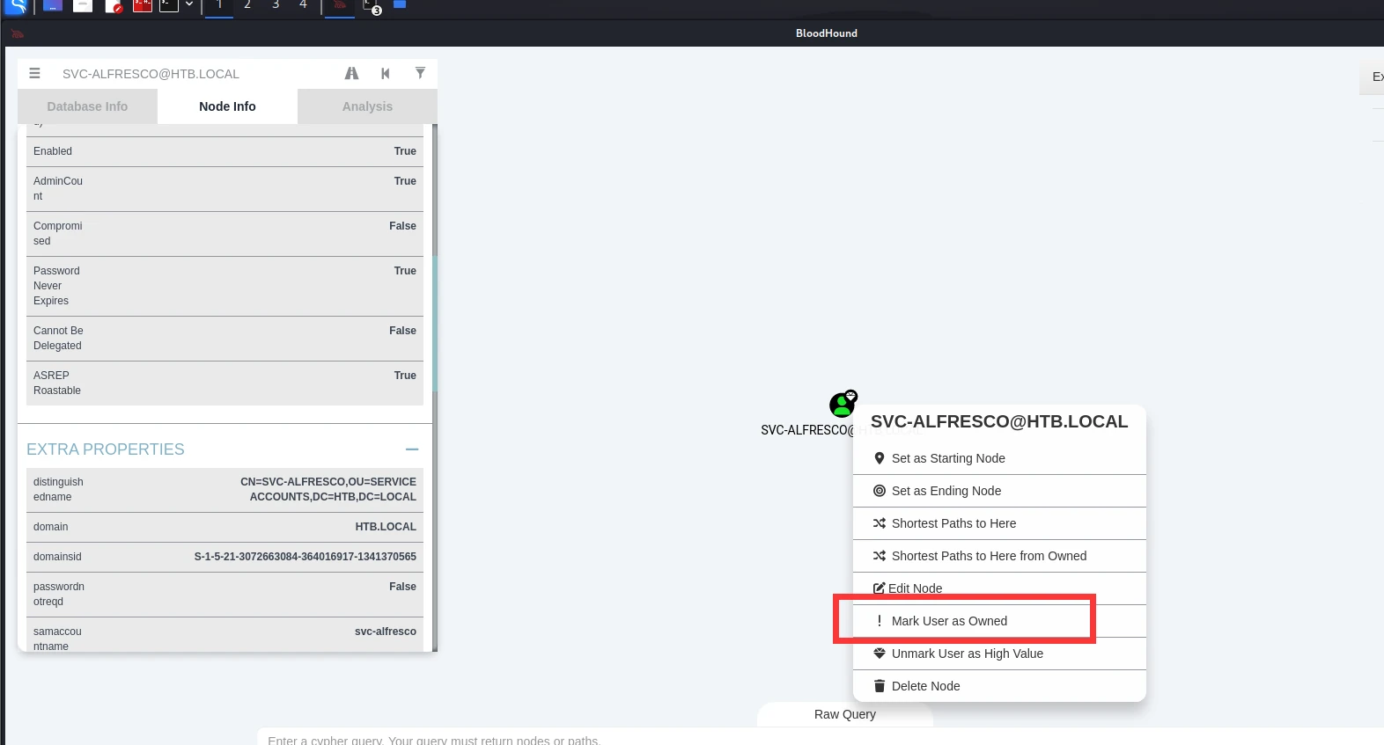Open the Kali applications menu icon

tap(17, 5)
